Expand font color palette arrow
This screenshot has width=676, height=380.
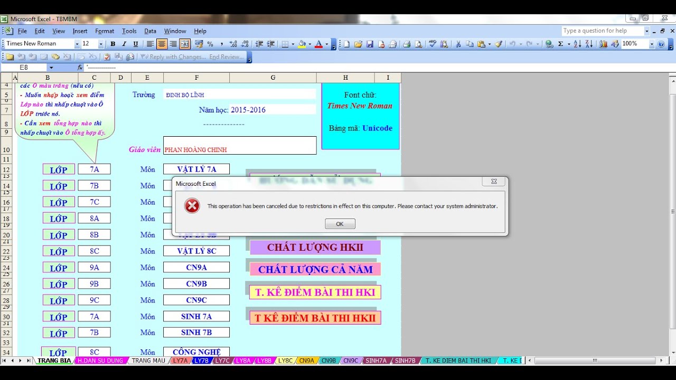326,44
